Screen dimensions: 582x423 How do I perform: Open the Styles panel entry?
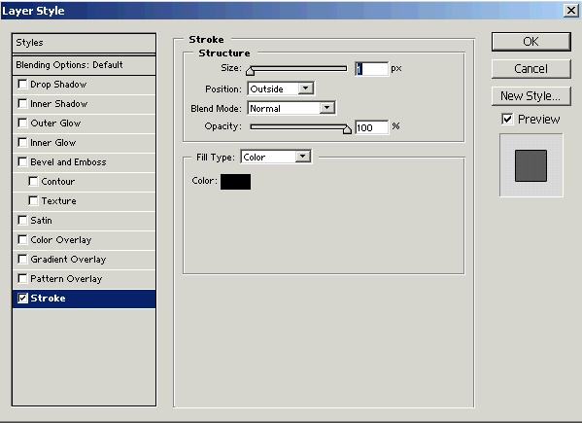[85, 43]
